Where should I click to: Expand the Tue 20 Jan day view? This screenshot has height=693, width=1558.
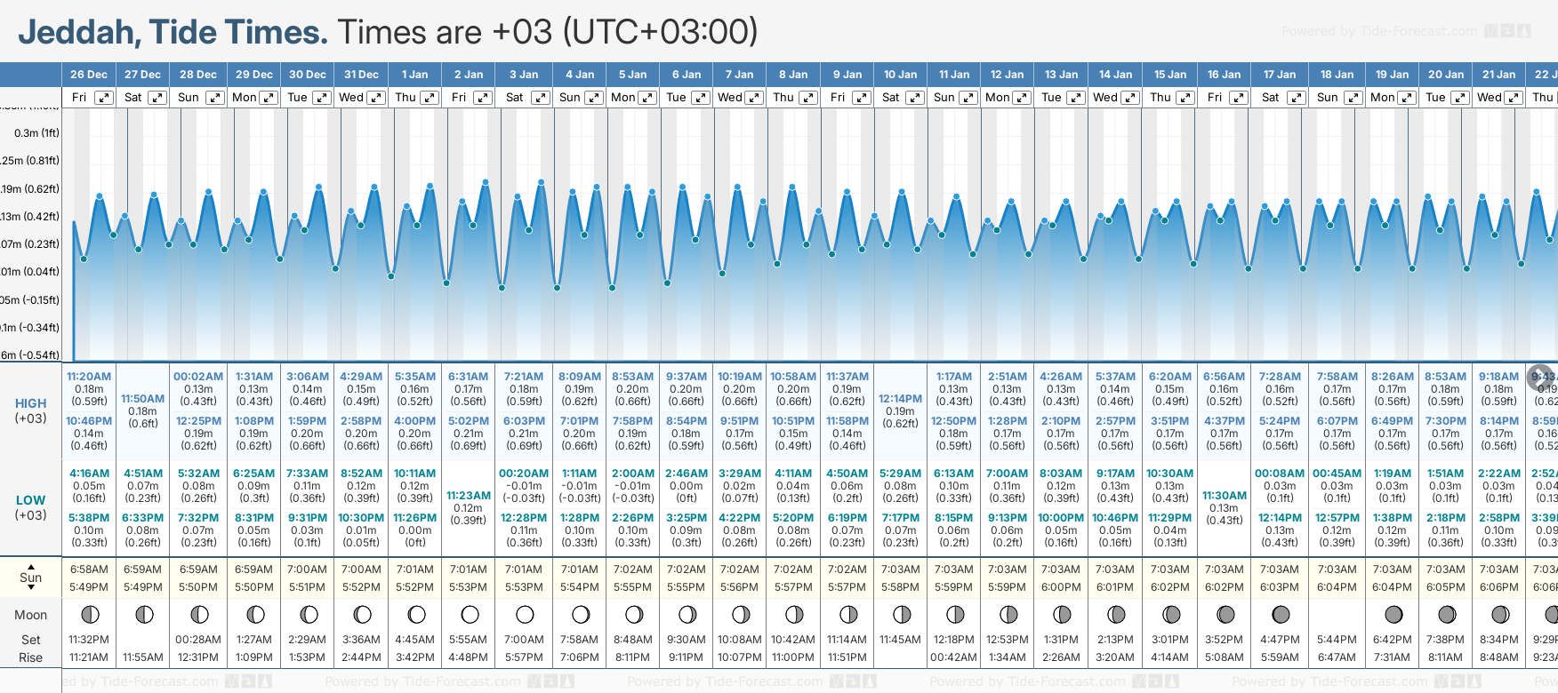click(1459, 98)
